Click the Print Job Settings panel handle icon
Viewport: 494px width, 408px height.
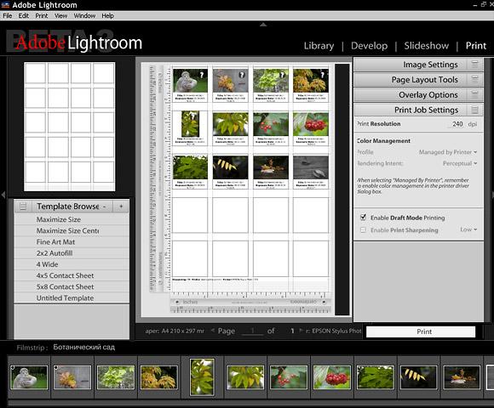tap(474, 110)
